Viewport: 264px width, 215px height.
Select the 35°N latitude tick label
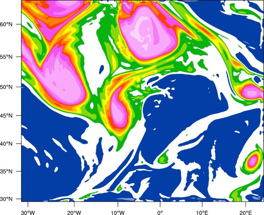(6, 171)
